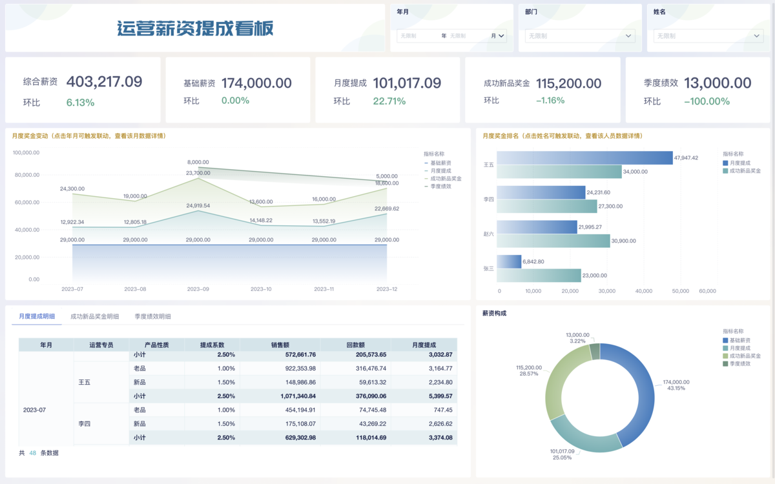Switch to the 成功新品奖金明细 tab
Screen dimensions: 775x484
[94, 316]
